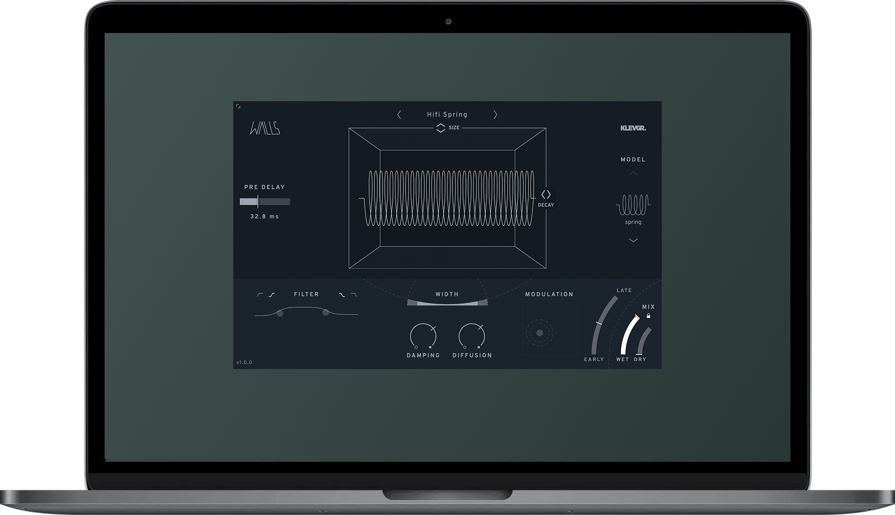The width and height of the screenshot is (895, 515).
Task: Click the Size handle icon atop the room
Action: 441,128
